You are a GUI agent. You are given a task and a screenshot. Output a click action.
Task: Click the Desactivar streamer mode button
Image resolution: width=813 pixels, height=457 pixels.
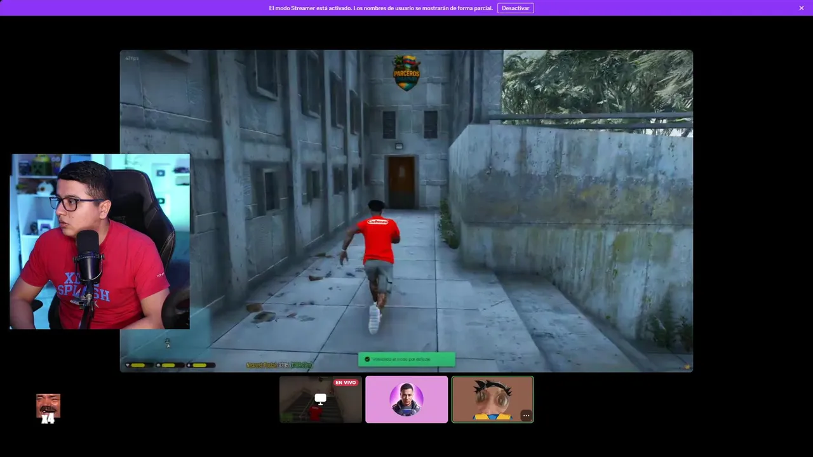pyautogui.click(x=515, y=8)
